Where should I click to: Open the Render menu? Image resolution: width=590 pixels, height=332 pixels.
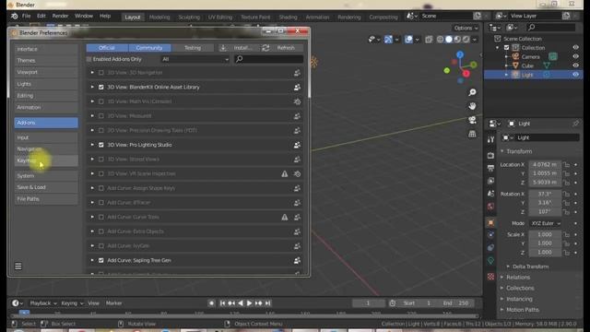(x=60, y=16)
